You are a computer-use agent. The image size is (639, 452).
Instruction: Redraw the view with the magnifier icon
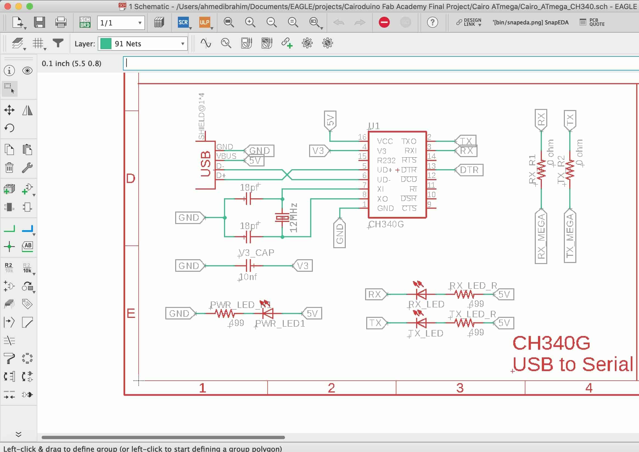(x=293, y=22)
